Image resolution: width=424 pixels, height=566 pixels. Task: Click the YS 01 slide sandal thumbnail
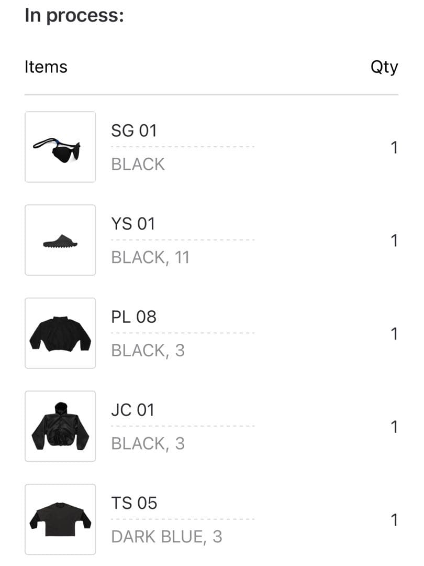60,240
